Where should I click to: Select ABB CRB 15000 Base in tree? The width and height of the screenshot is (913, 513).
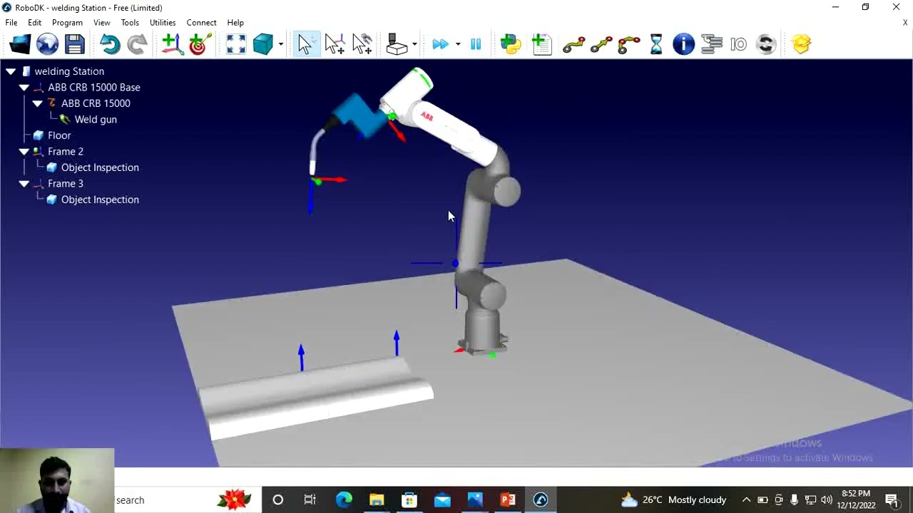[x=94, y=87]
